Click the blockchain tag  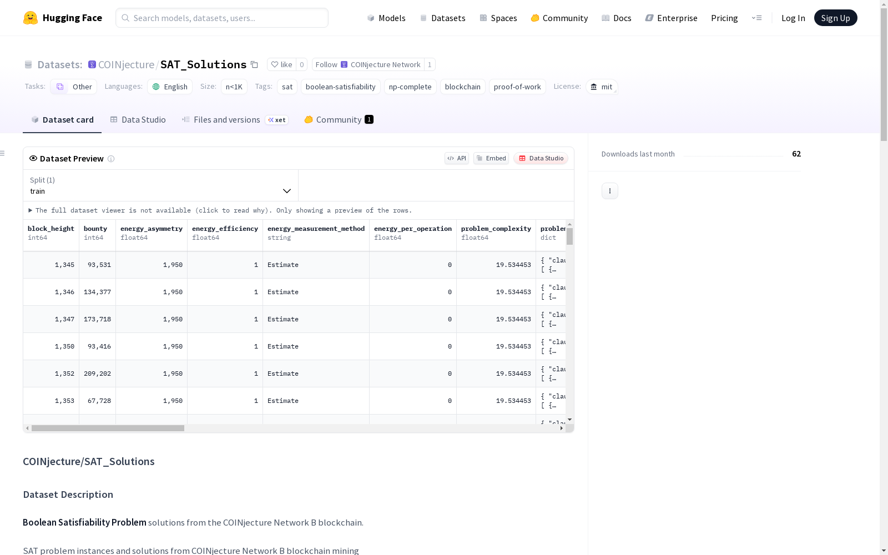pos(463,87)
